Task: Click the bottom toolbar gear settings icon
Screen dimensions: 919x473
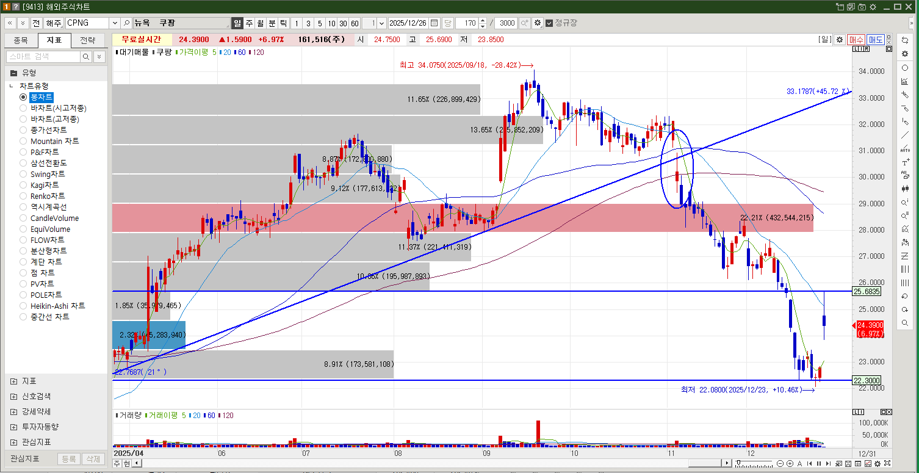Action: (878, 464)
